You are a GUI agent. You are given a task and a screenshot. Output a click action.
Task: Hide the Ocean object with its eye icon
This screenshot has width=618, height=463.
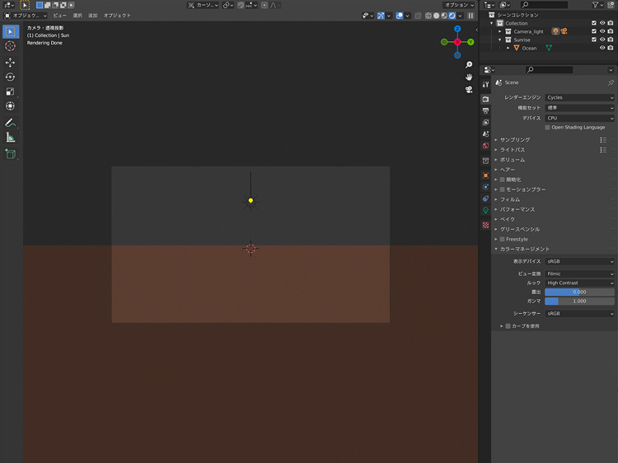tap(602, 48)
